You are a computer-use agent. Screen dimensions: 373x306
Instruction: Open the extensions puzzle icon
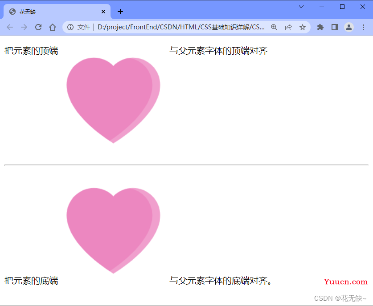(320, 27)
